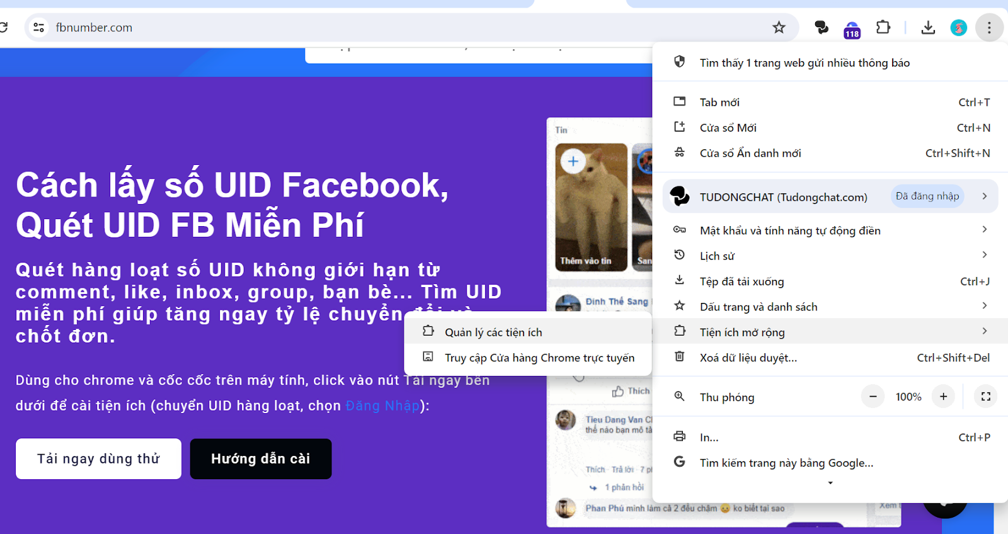Click 'Quản lý các tiện ích' submenu item

pos(528,332)
